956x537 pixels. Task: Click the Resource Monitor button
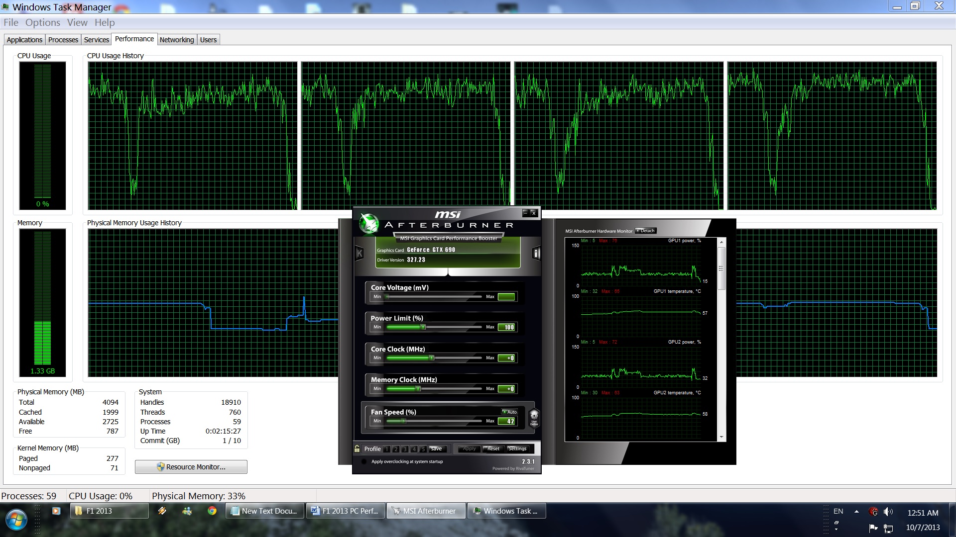[x=191, y=467]
